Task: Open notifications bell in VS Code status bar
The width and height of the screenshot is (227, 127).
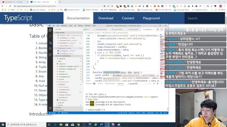Action: pyautogui.click(x=165, y=113)
